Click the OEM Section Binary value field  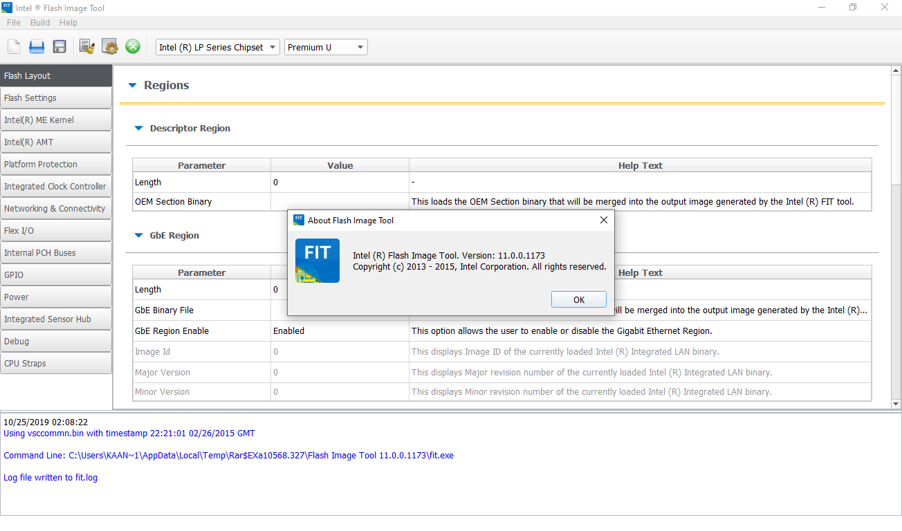tap(340, 202)
